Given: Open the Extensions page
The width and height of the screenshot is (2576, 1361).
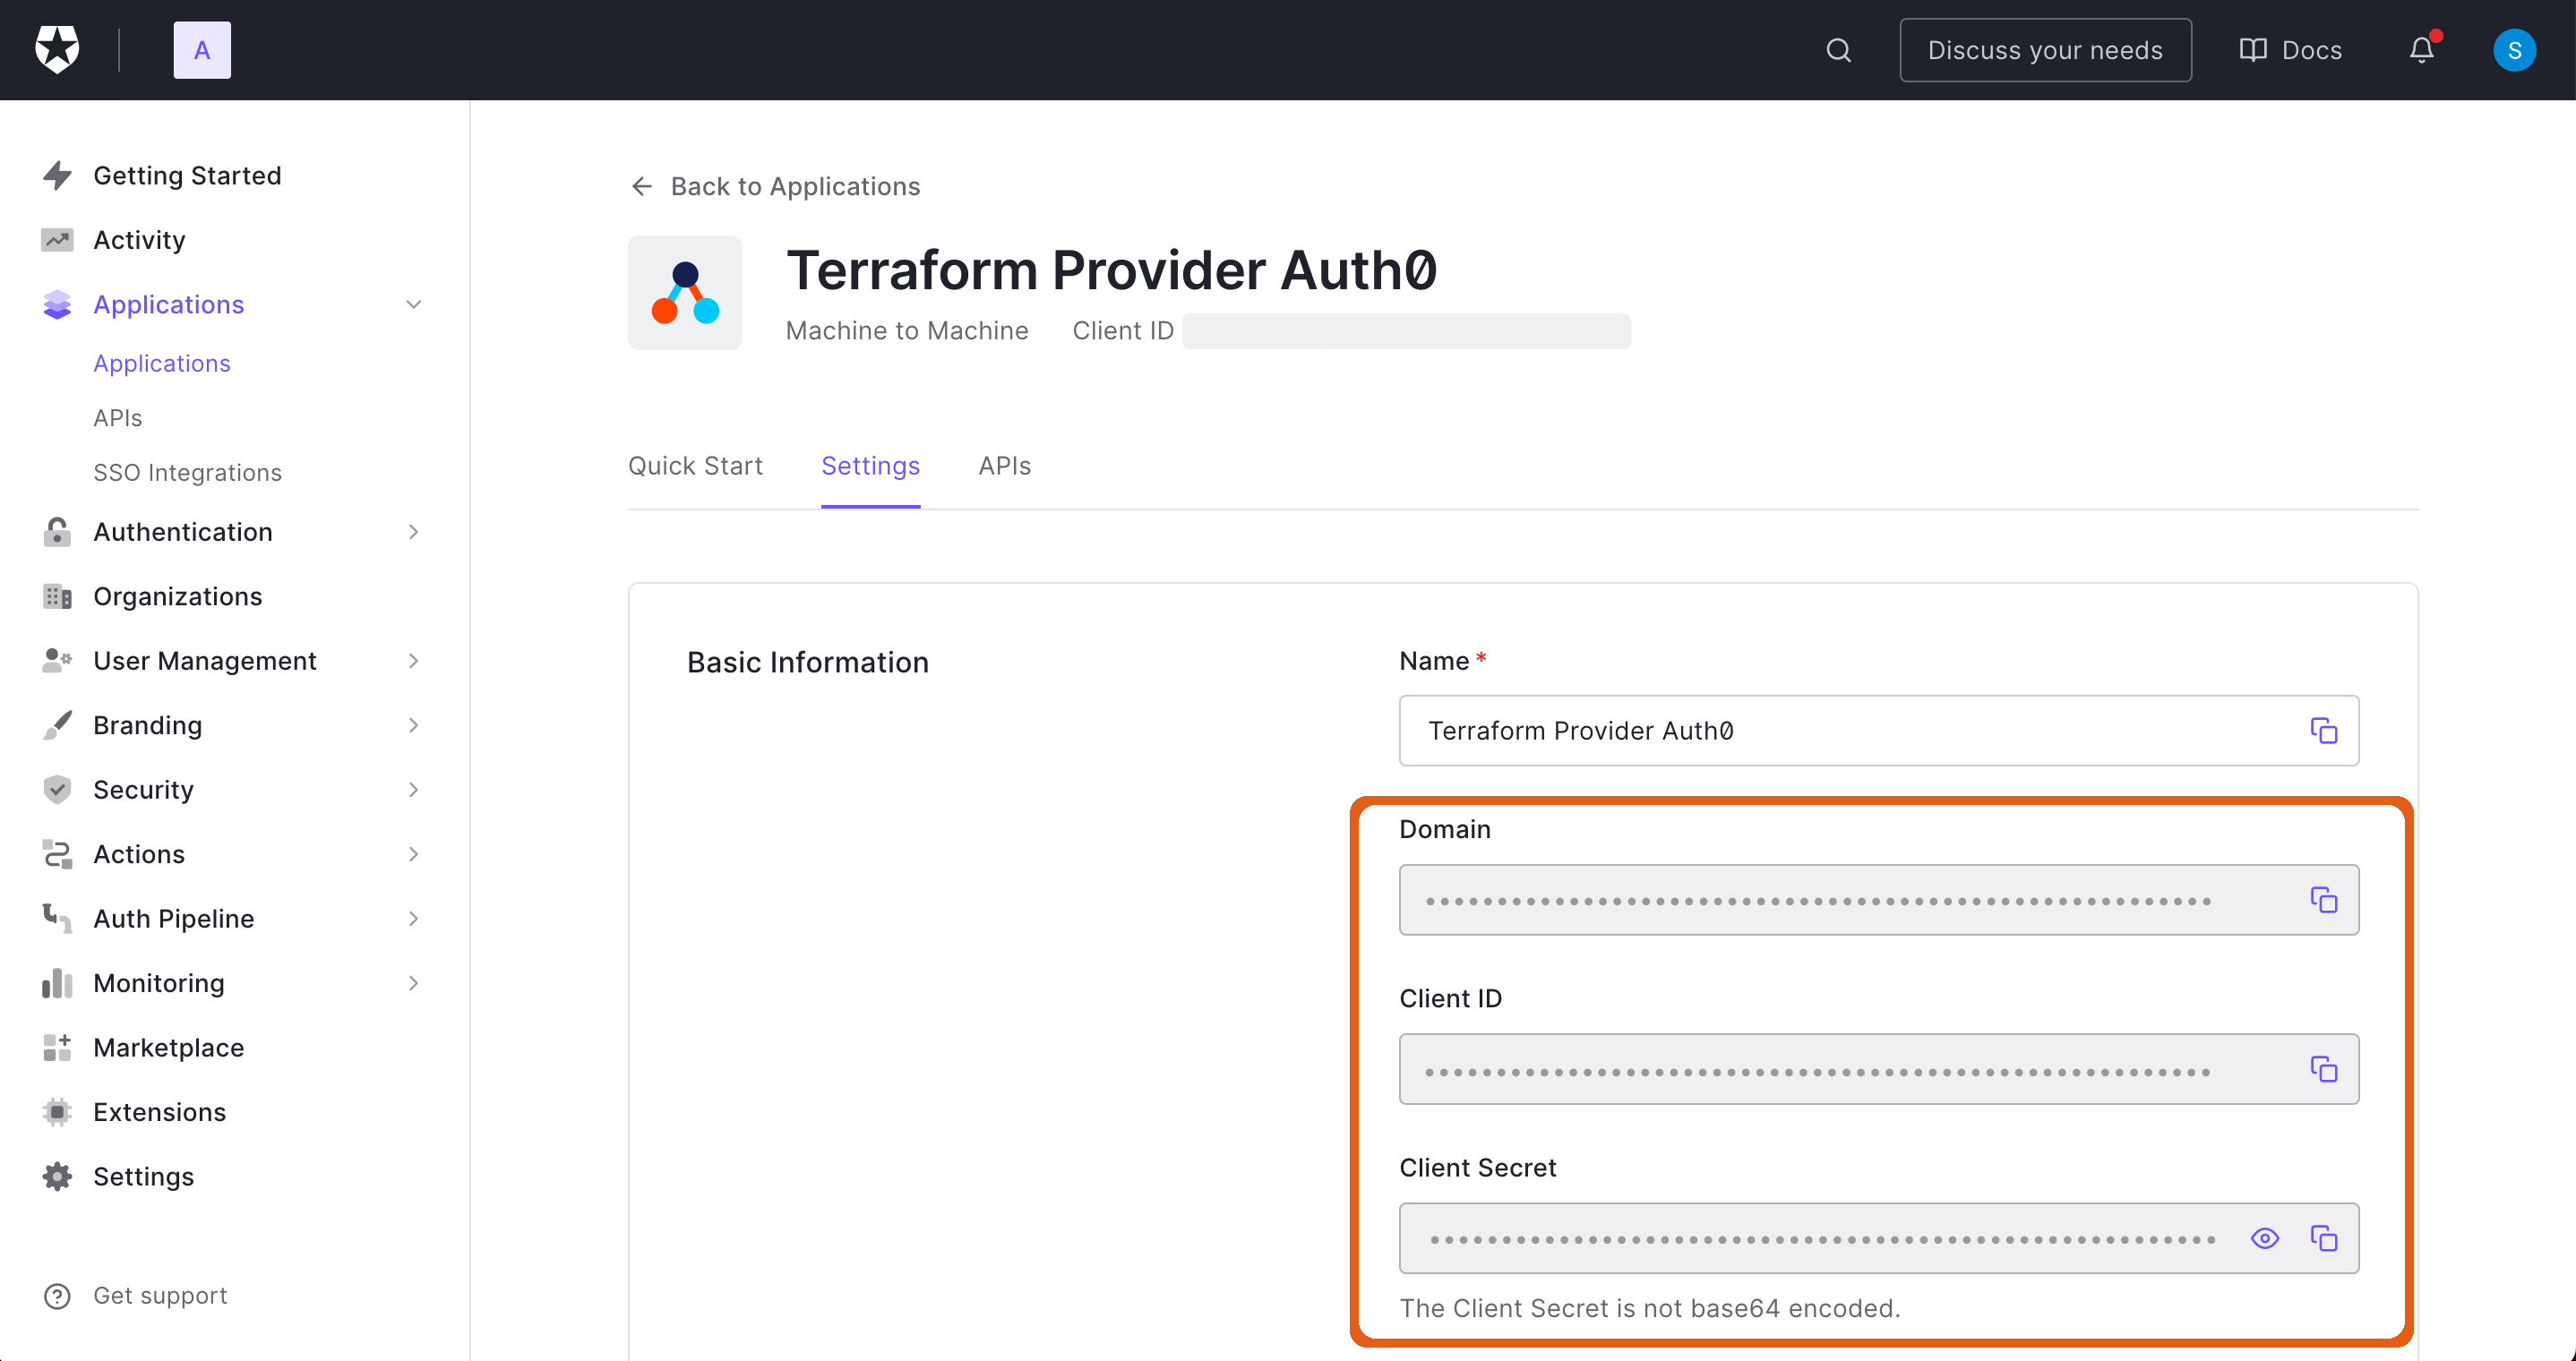Looking at the screenshot, I should click(x=160, y=1113).
